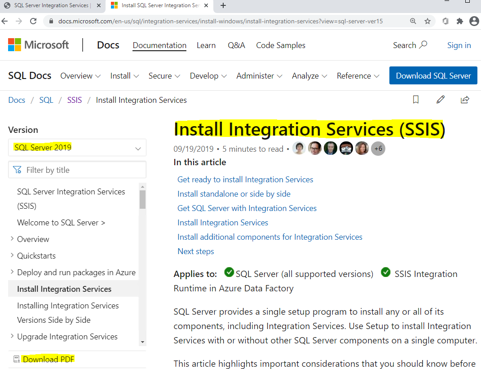The height and width of the screenshot is (369, 481).
Task: Open Welcome to SQL Server tree item
Action: coord(61,222)
